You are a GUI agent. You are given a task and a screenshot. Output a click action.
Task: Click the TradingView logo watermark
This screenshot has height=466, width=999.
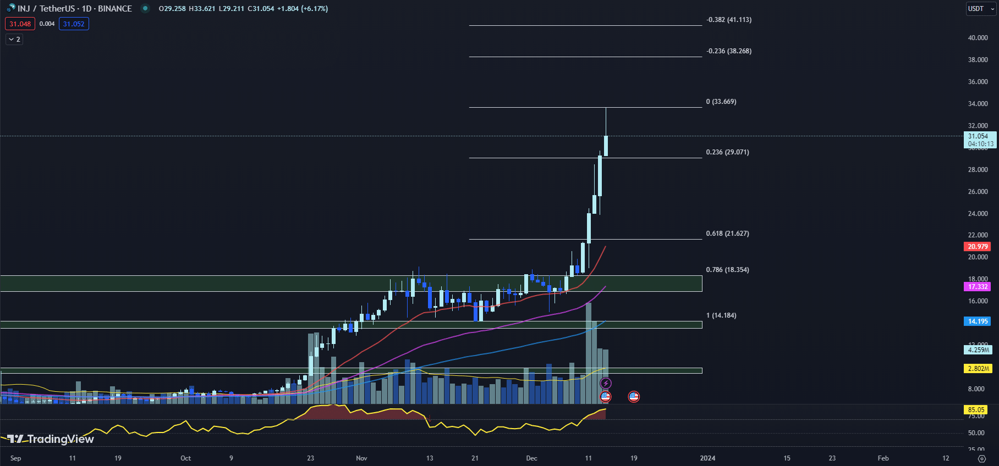point(51,439)
